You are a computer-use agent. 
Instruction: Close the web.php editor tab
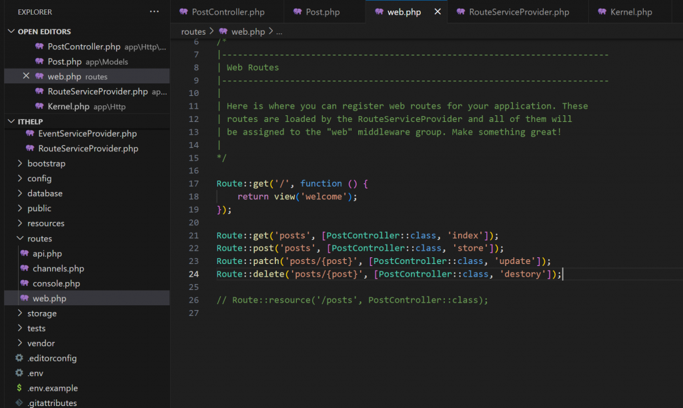[438, 12]
